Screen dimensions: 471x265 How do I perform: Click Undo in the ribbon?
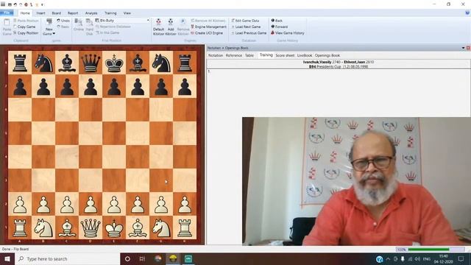pyautogui.click(x=63, y=21)
